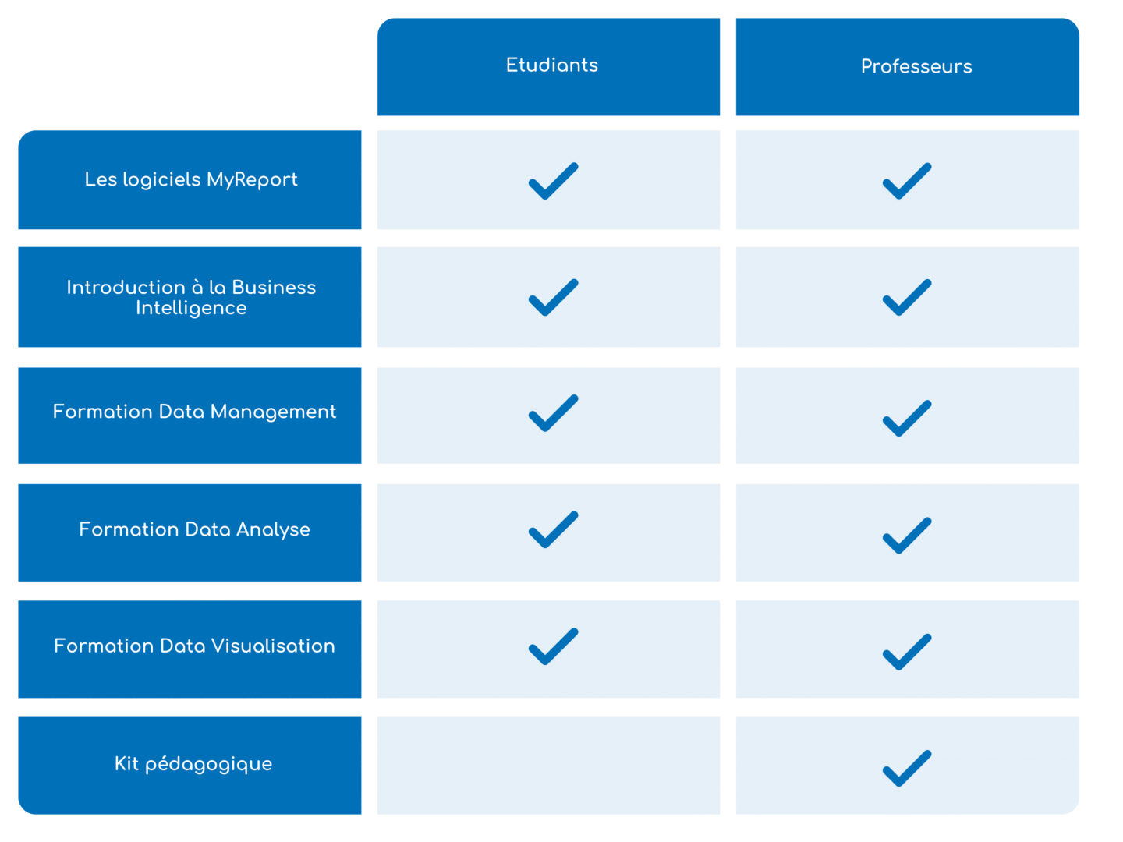Select the Introduction à la Business Intelligence label
The height and width of the screenshot is (842, 1123).
coord(190,297)
